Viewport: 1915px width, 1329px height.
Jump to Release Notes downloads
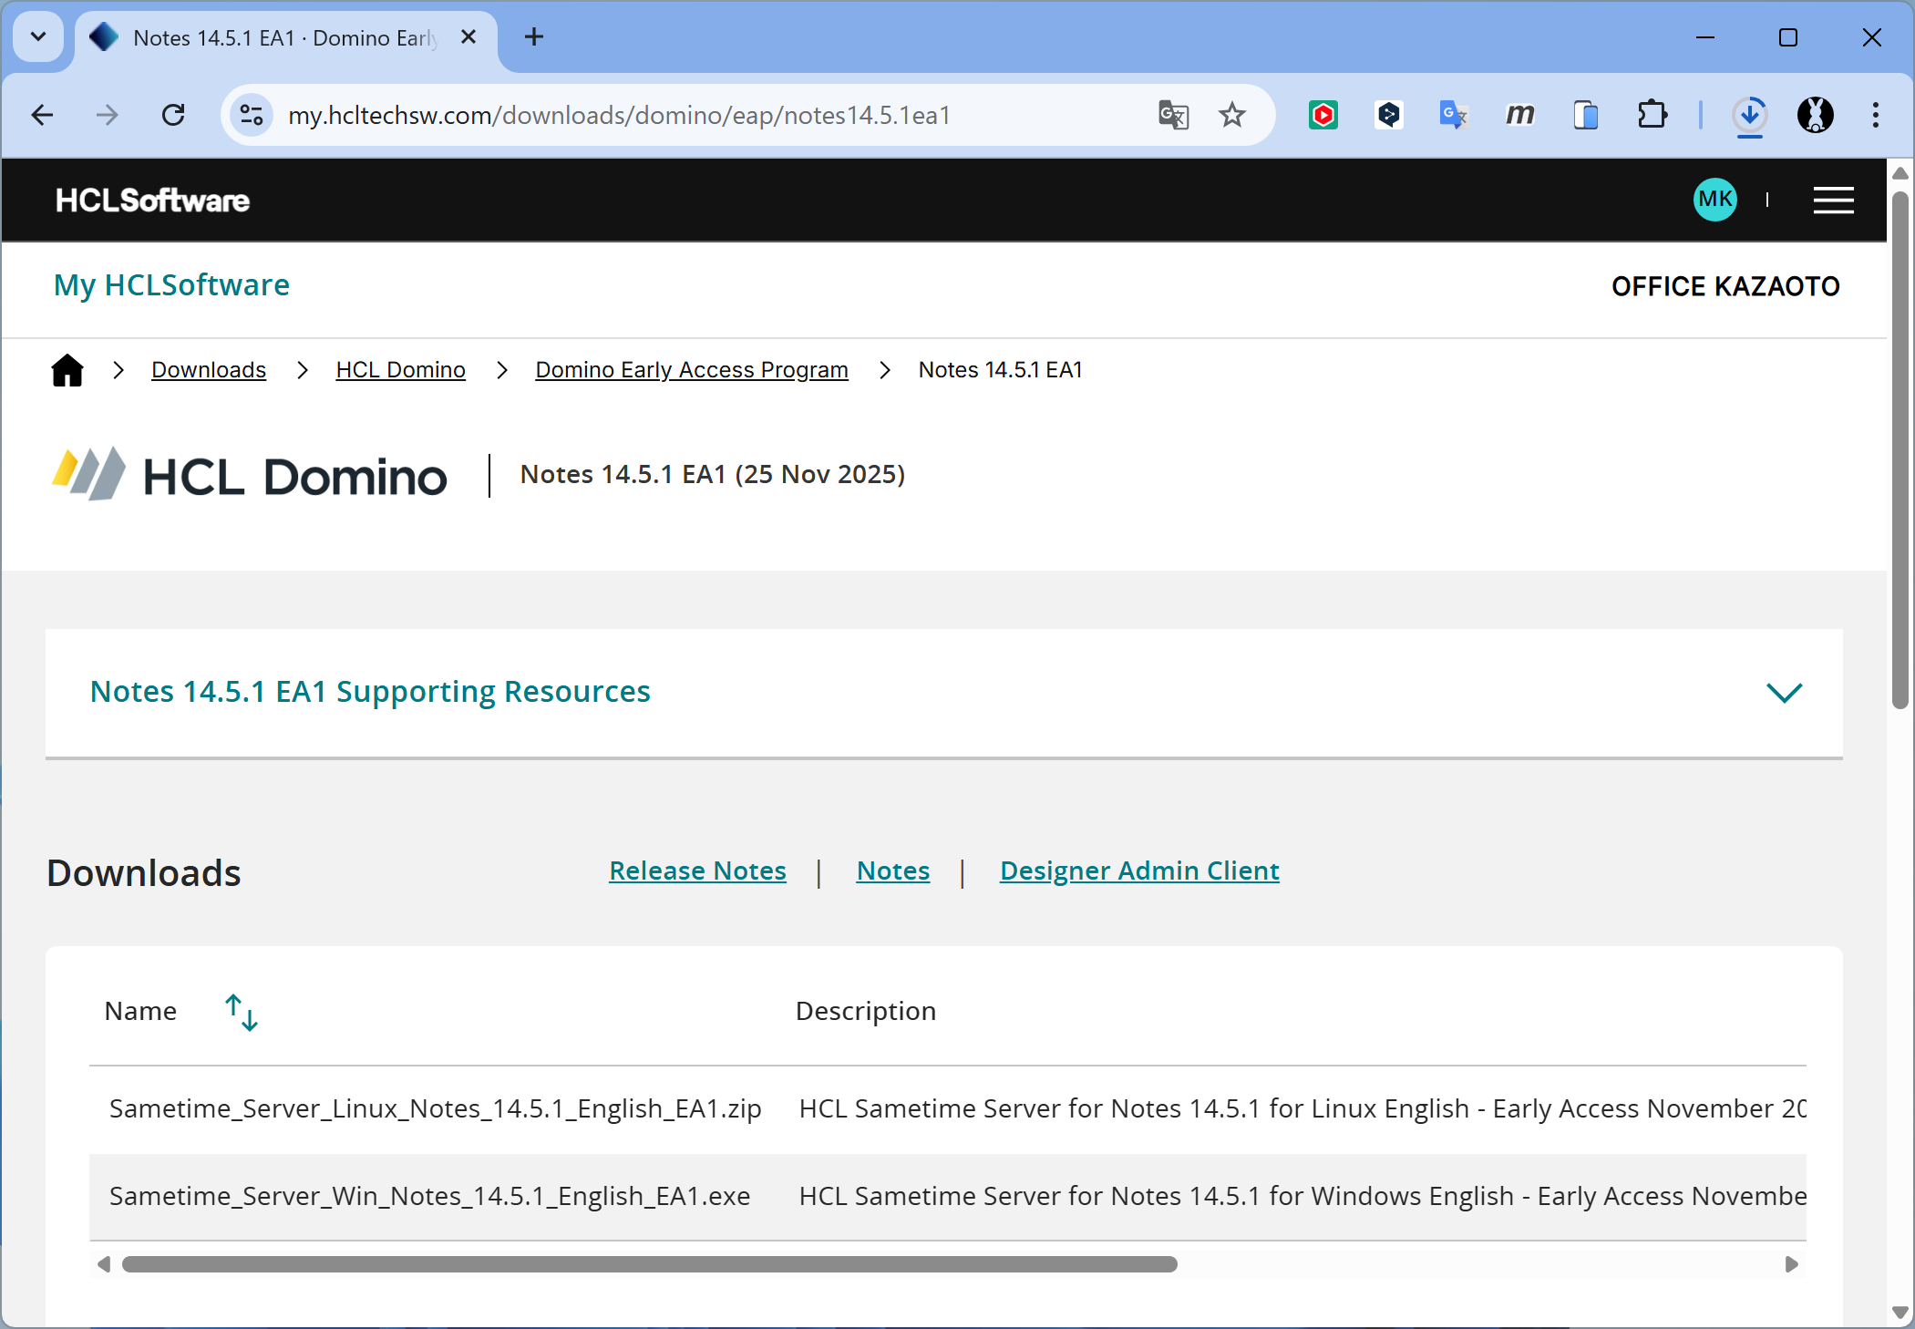[x=698, y=871]
